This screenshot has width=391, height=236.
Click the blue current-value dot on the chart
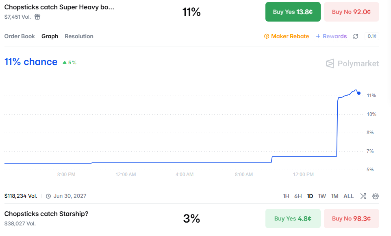tap(359, 93)
